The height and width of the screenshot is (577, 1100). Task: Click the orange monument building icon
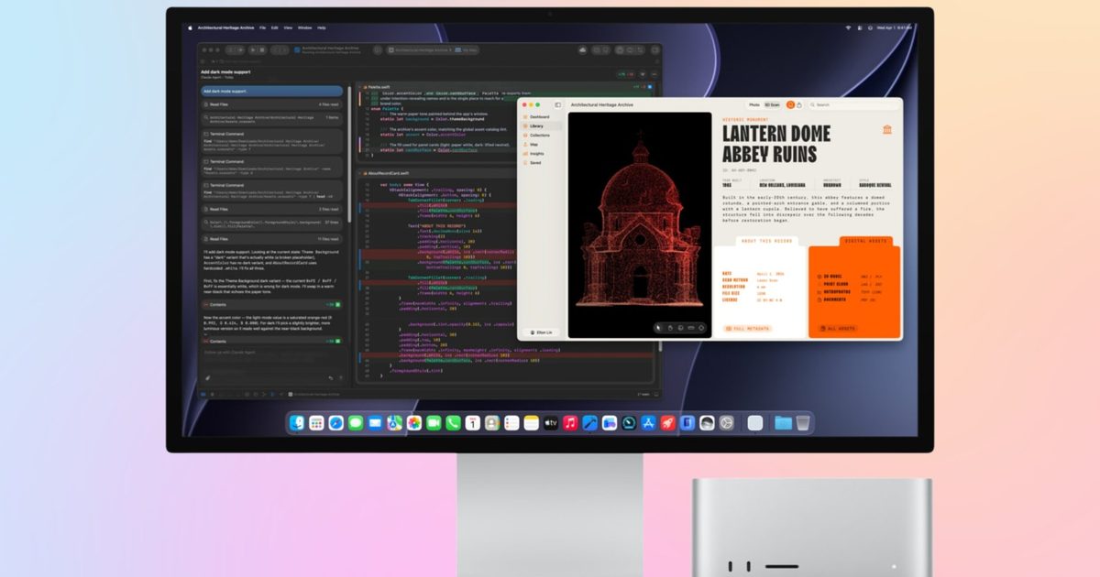click(887, 129)
